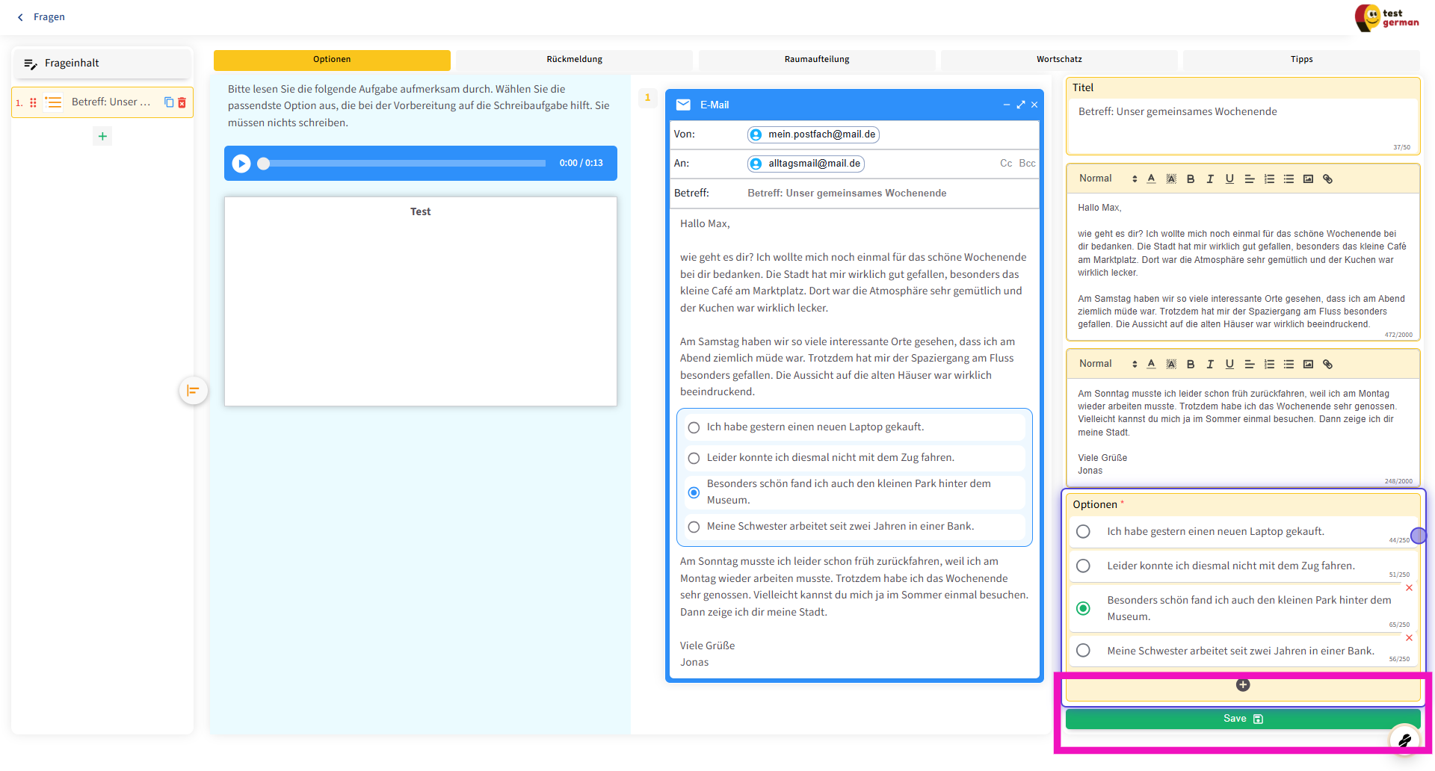Play the audio clip

click(241, 163)
